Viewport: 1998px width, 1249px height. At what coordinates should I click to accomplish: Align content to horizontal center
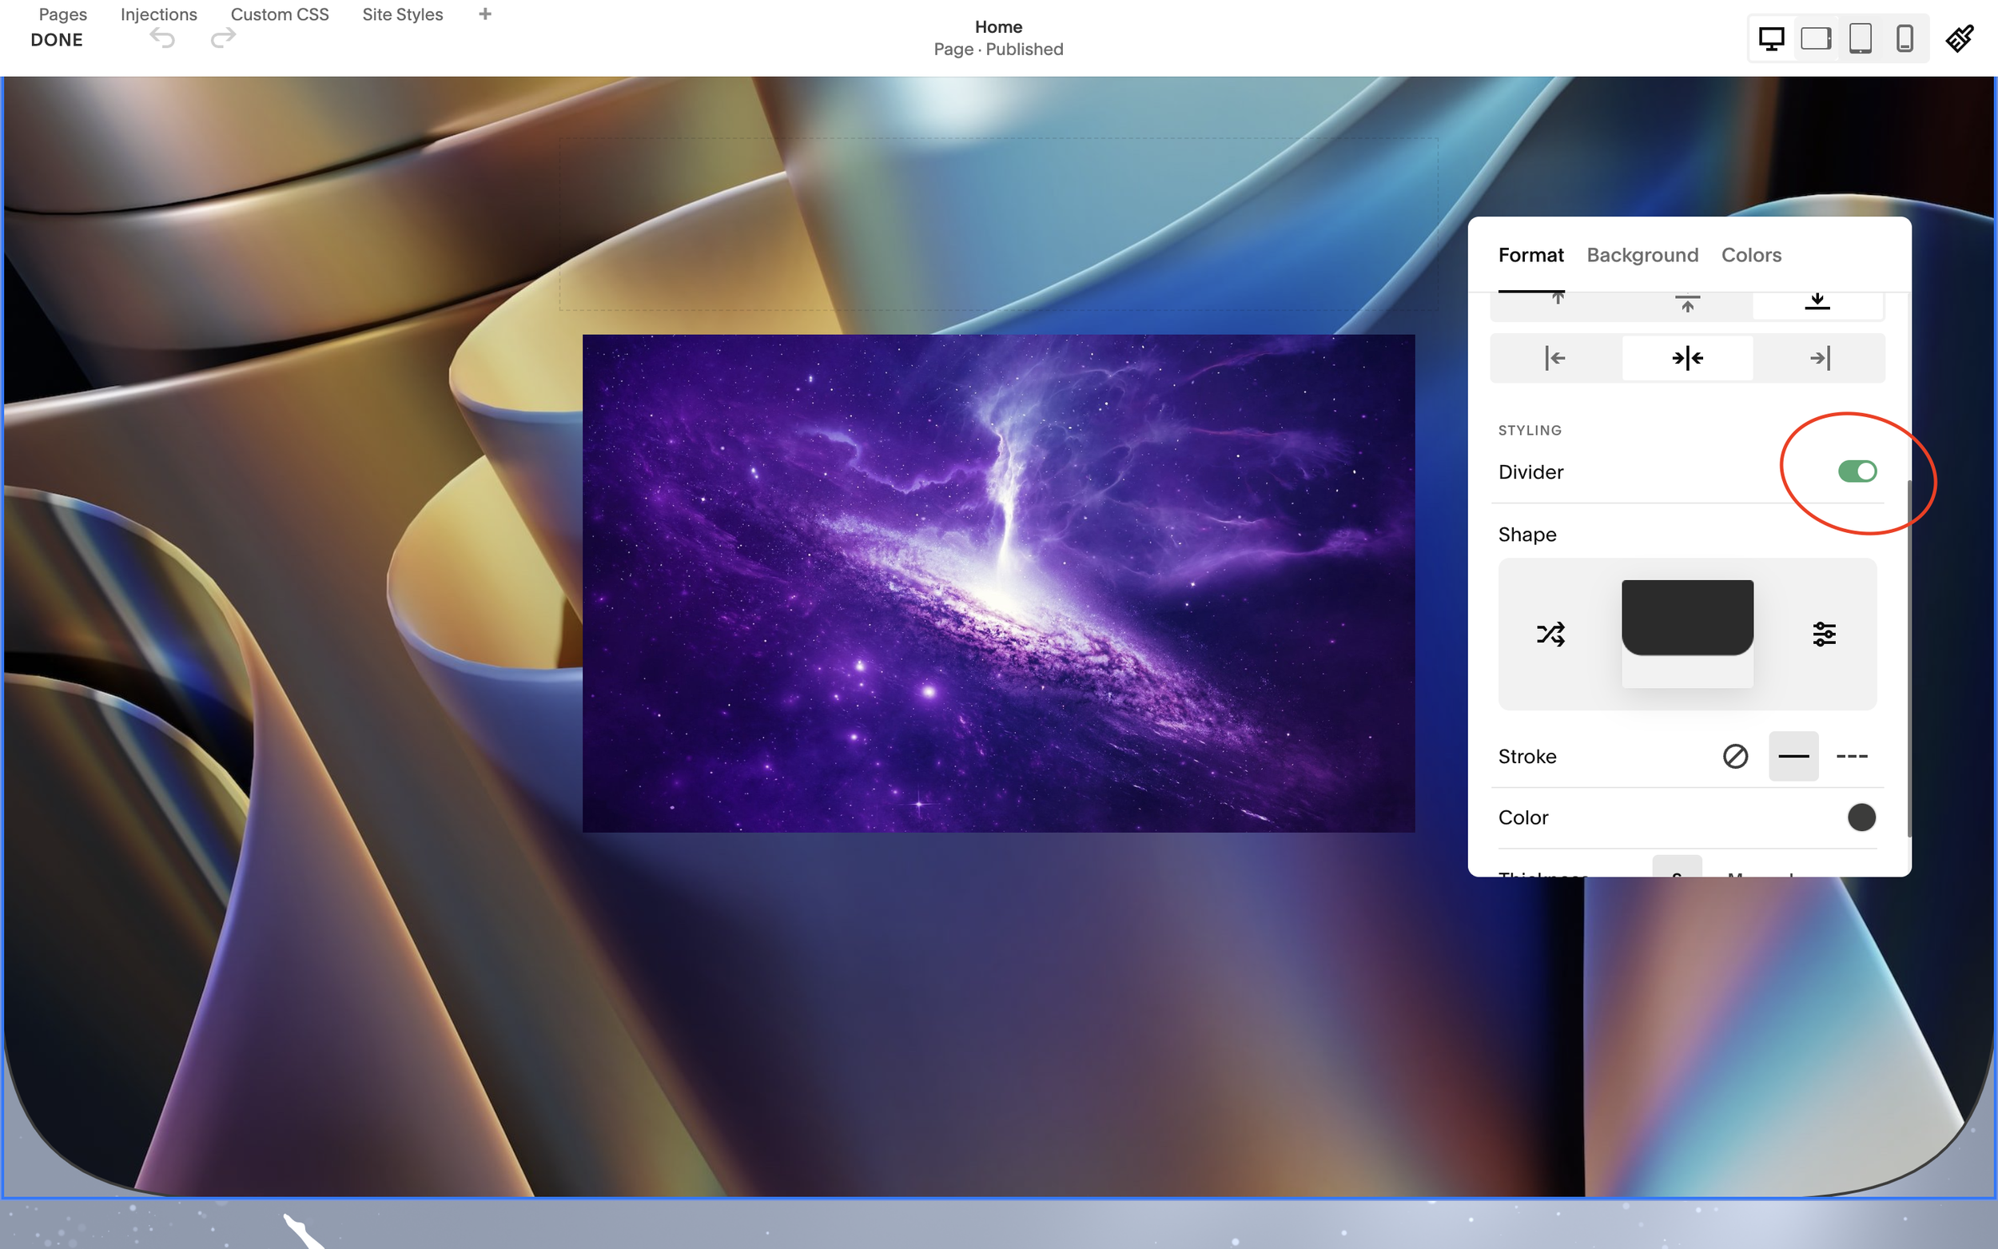[x=1687, y=358]
